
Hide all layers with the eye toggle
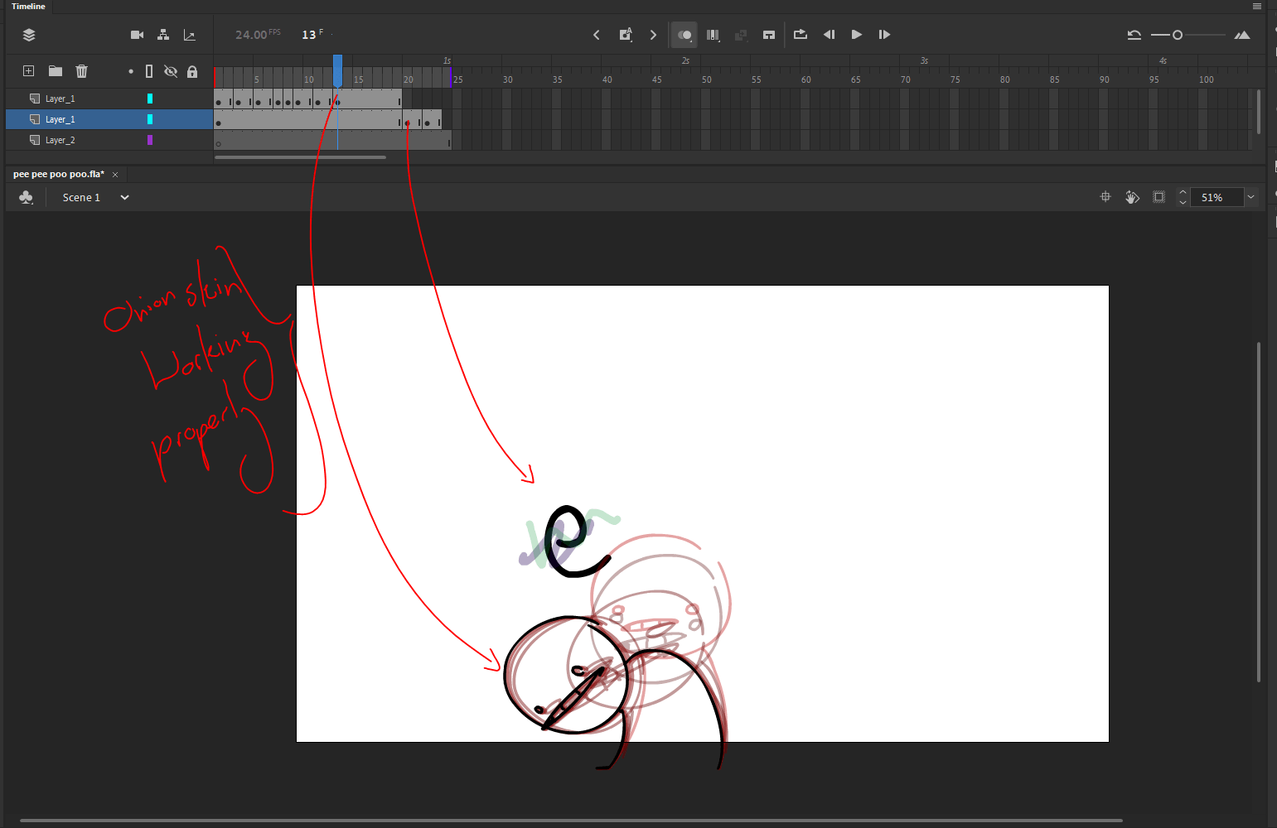171,71
